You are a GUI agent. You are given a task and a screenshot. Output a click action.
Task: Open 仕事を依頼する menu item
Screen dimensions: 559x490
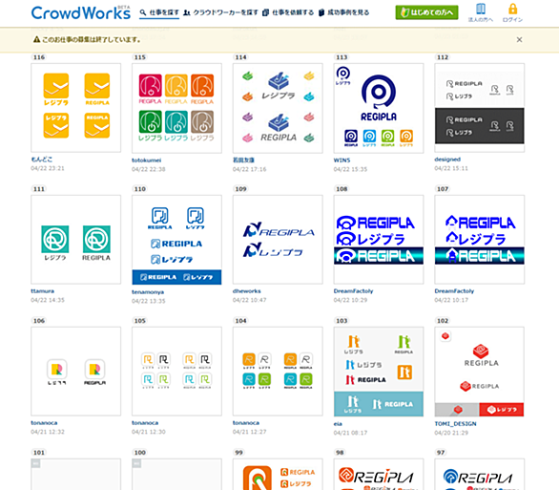(x=288, y=12)
